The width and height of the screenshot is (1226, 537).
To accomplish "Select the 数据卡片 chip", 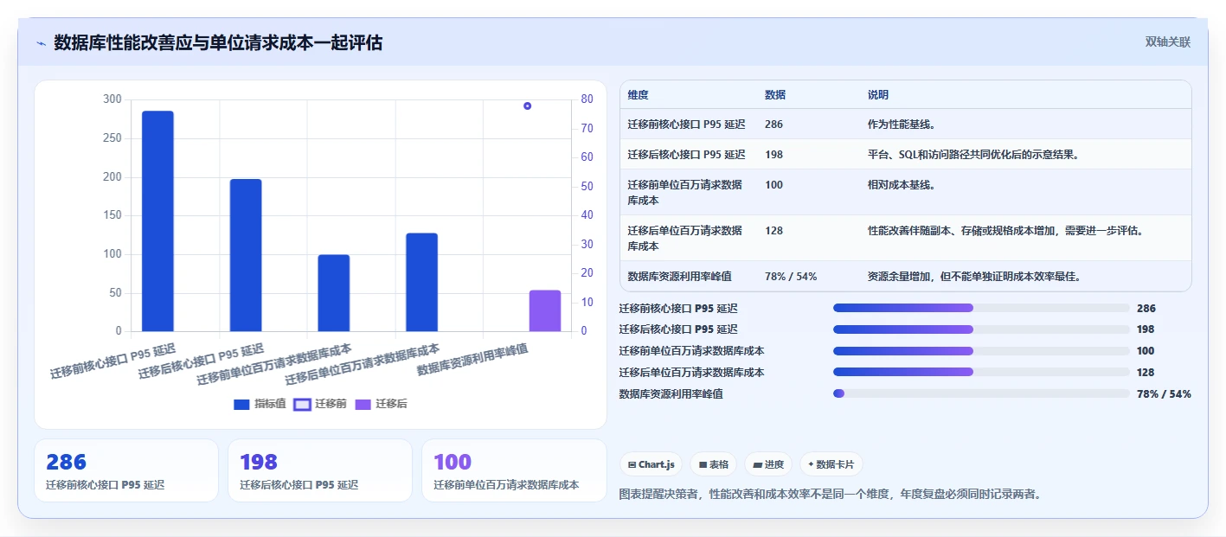I will coord(831,464).
